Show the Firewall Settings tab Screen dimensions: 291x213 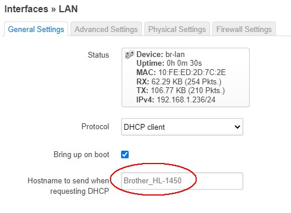tap(244, 29)
